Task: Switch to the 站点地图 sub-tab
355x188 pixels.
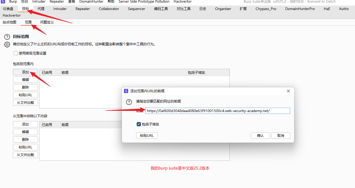Action: [x=10, y=22]
